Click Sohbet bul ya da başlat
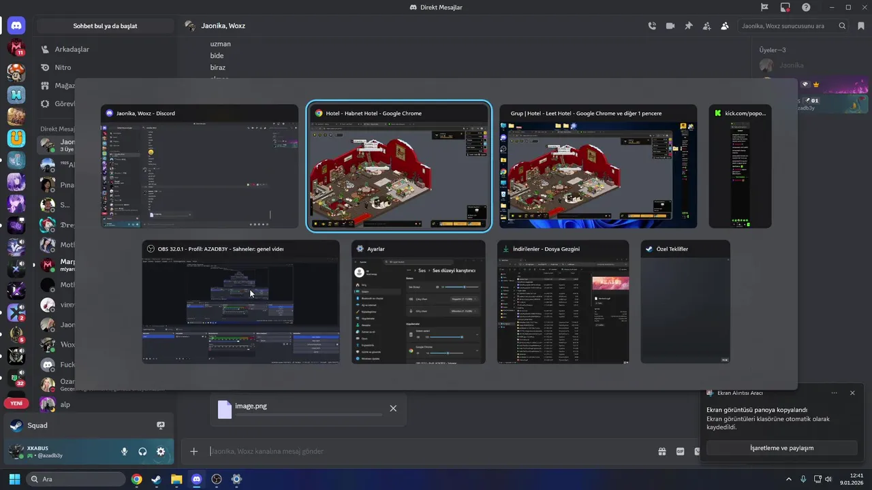This screenshot has width=872, height=490. (106, 26)
